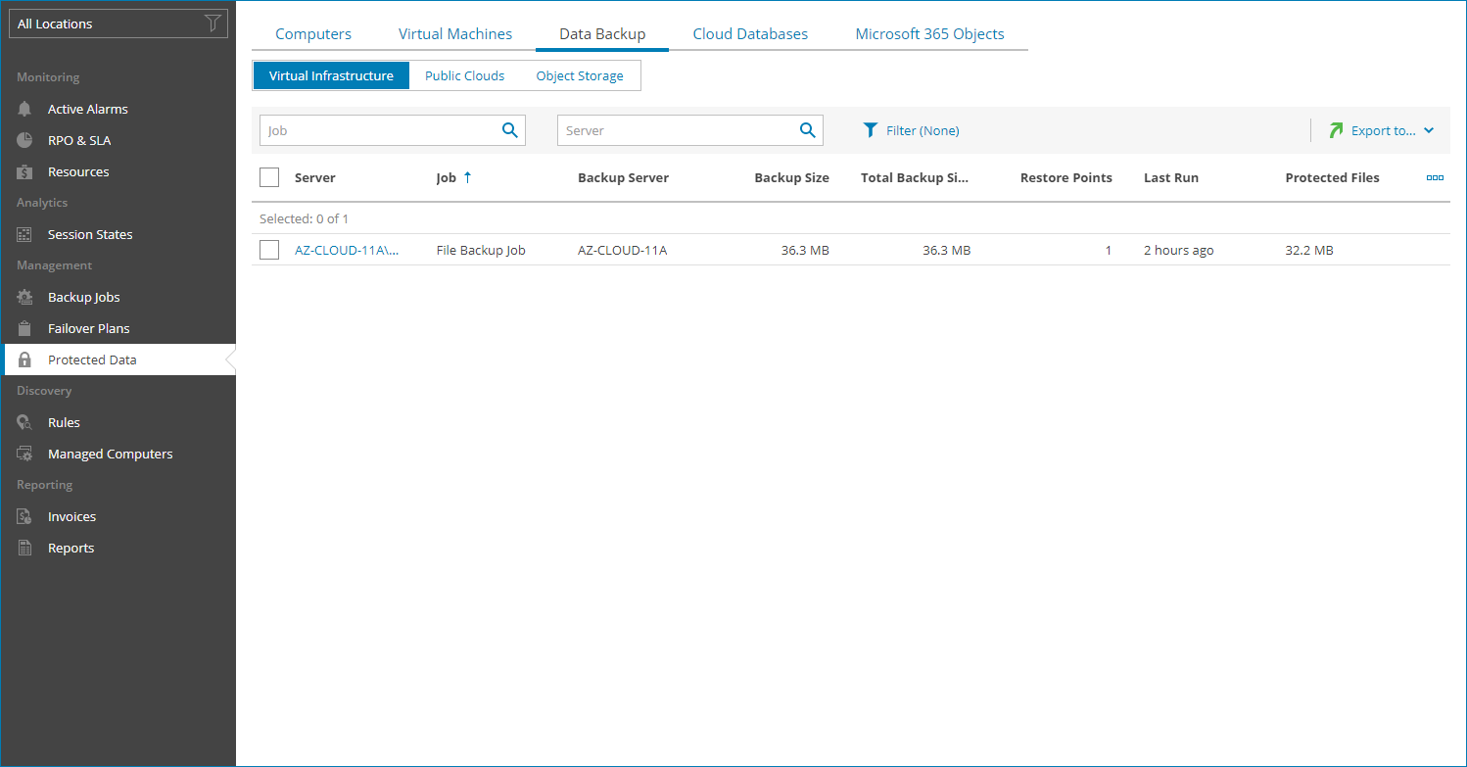
Task: Select the Data Backup tab
Action: point(602,34)
